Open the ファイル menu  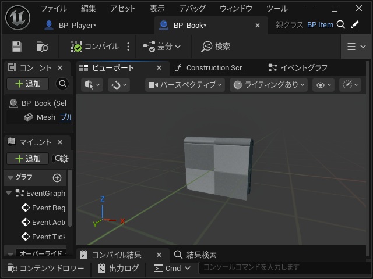pyautogui.click(x=54, y=9)
